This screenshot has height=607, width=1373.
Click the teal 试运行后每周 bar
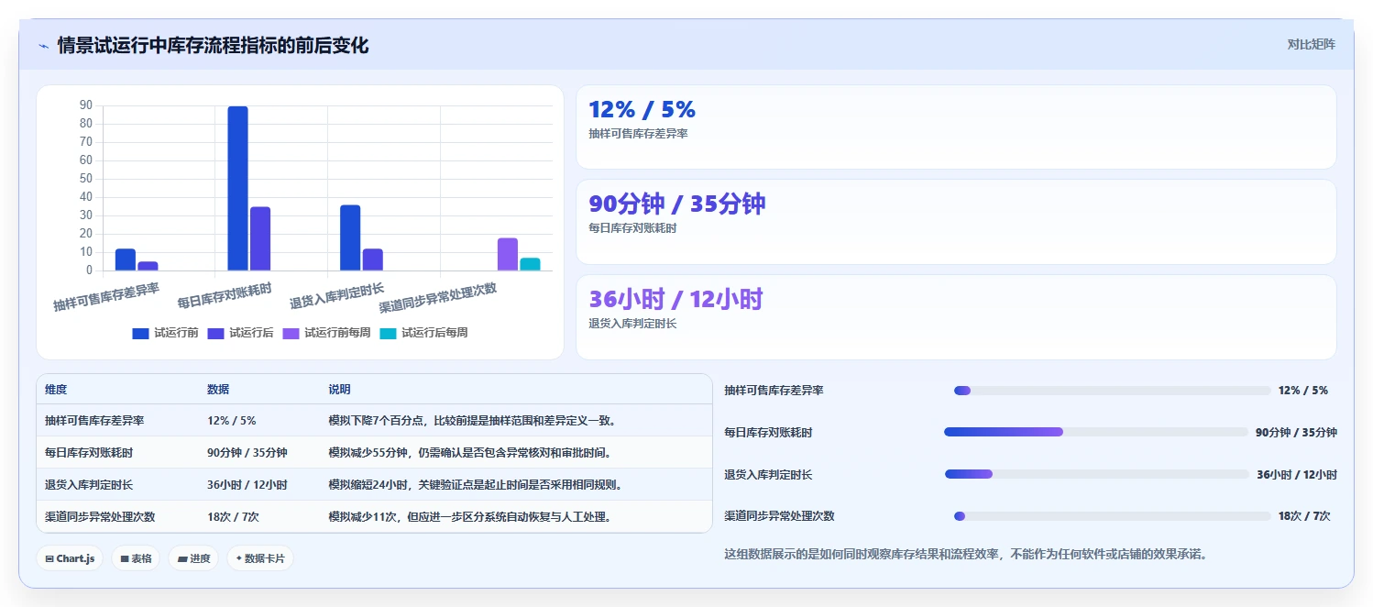530,264
